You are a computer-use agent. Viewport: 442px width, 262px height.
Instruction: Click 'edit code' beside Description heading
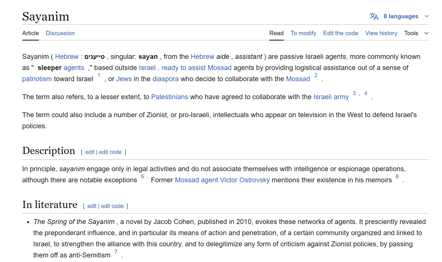(110, 152)
